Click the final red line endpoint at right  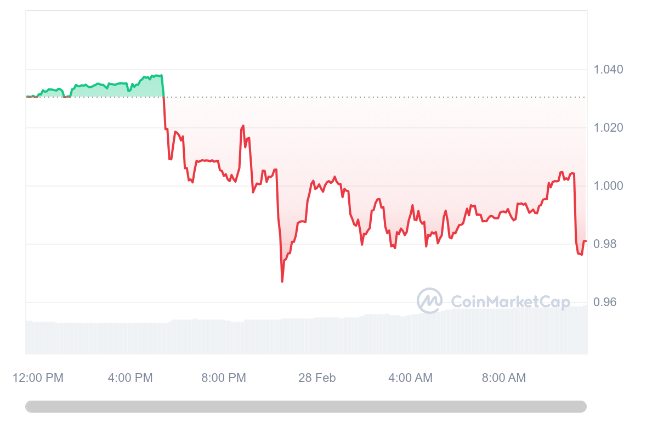click(586, 241)
